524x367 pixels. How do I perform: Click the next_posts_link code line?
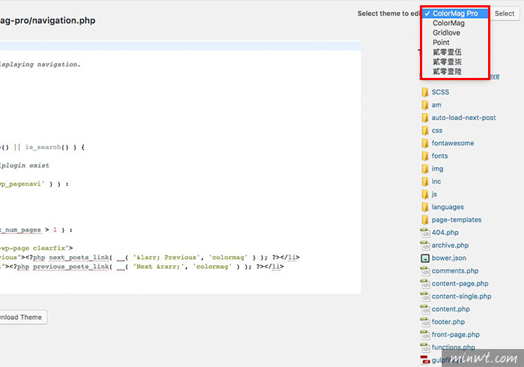click(x=150, y=258)
